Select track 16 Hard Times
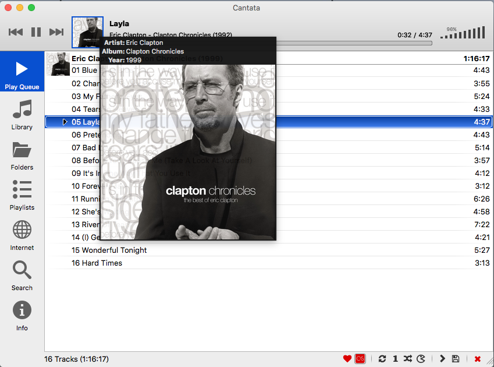This screenshot has width=494, height=367. click(x=269, y=263)
